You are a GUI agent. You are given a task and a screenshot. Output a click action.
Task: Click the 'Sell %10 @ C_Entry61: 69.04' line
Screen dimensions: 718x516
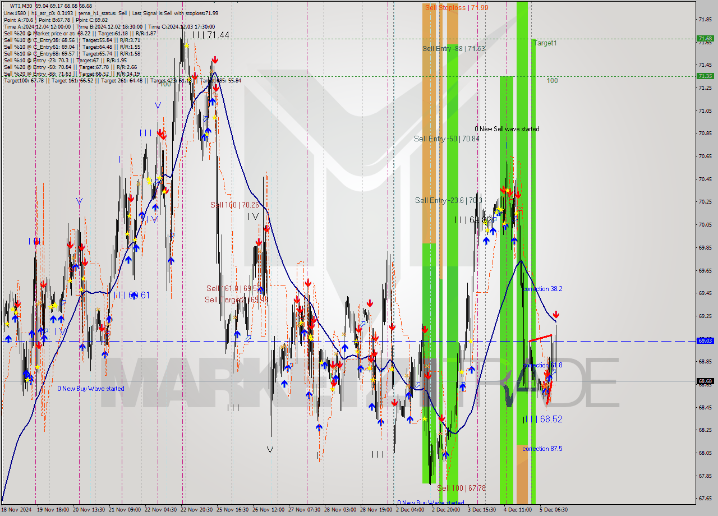(x=72, y=47)
